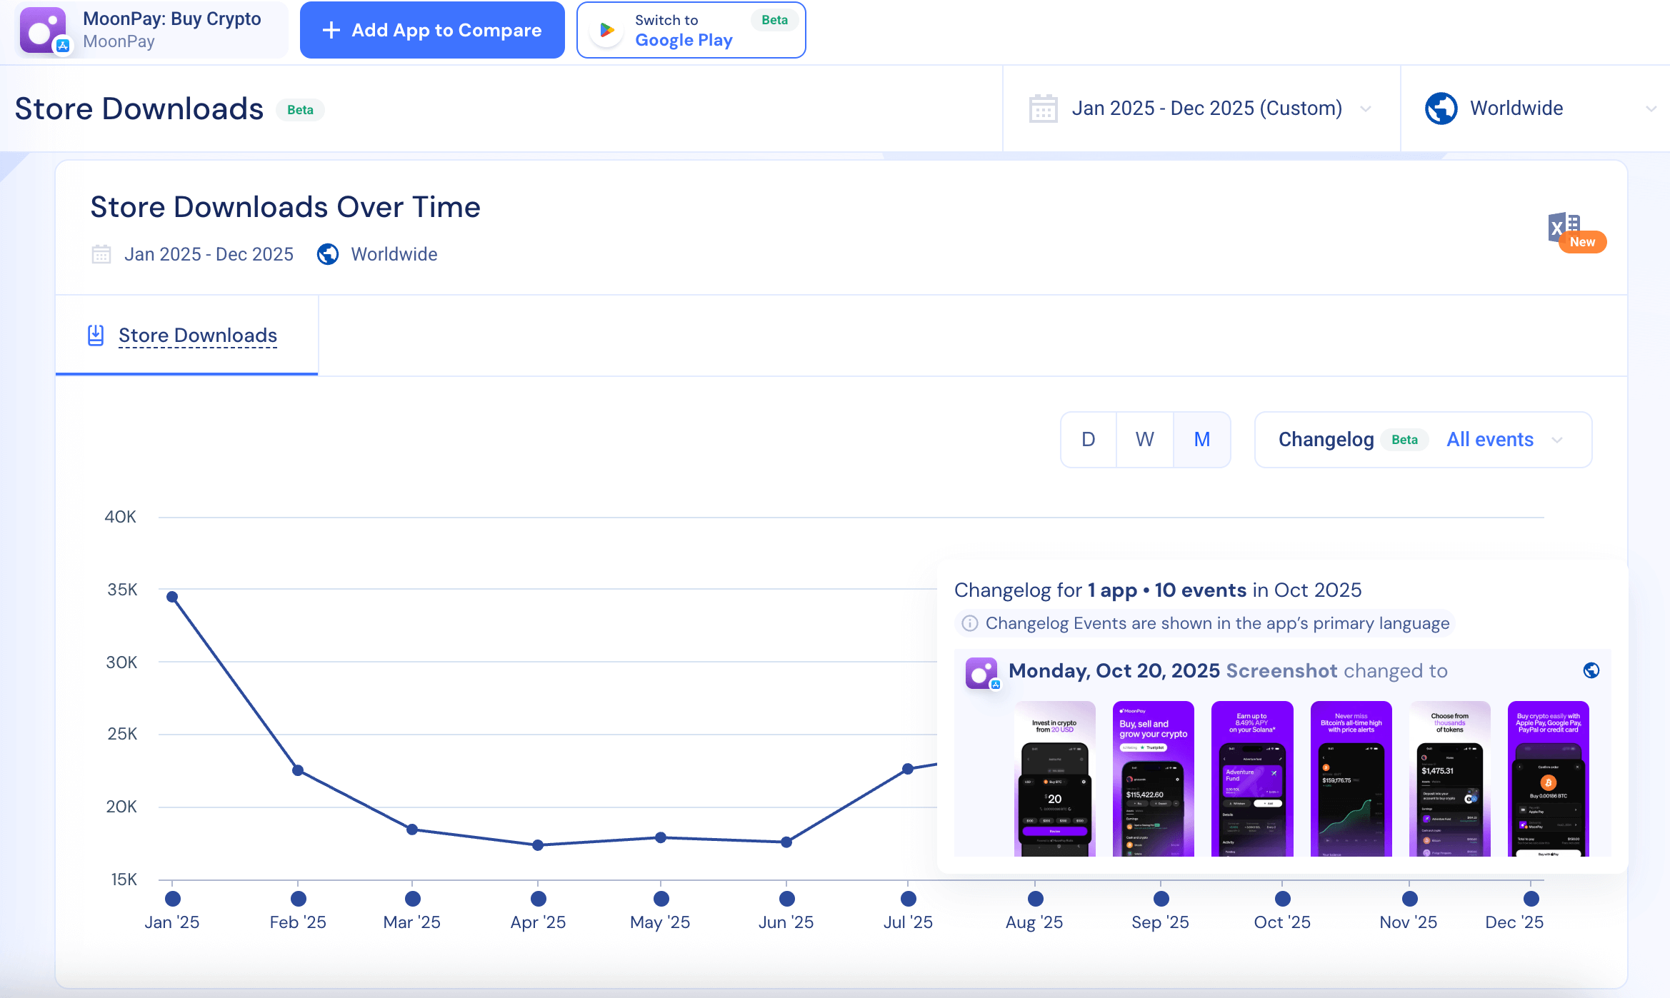Click the April data point on the line
This screenshot has width=1670, height=998.
(538, 845)
